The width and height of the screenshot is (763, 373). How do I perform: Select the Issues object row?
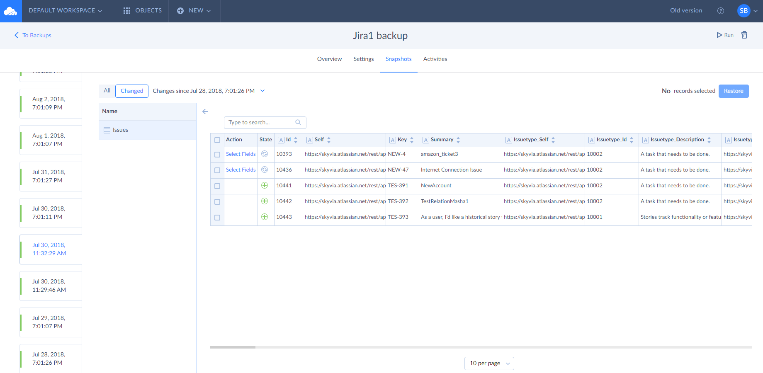coord(147,130)
